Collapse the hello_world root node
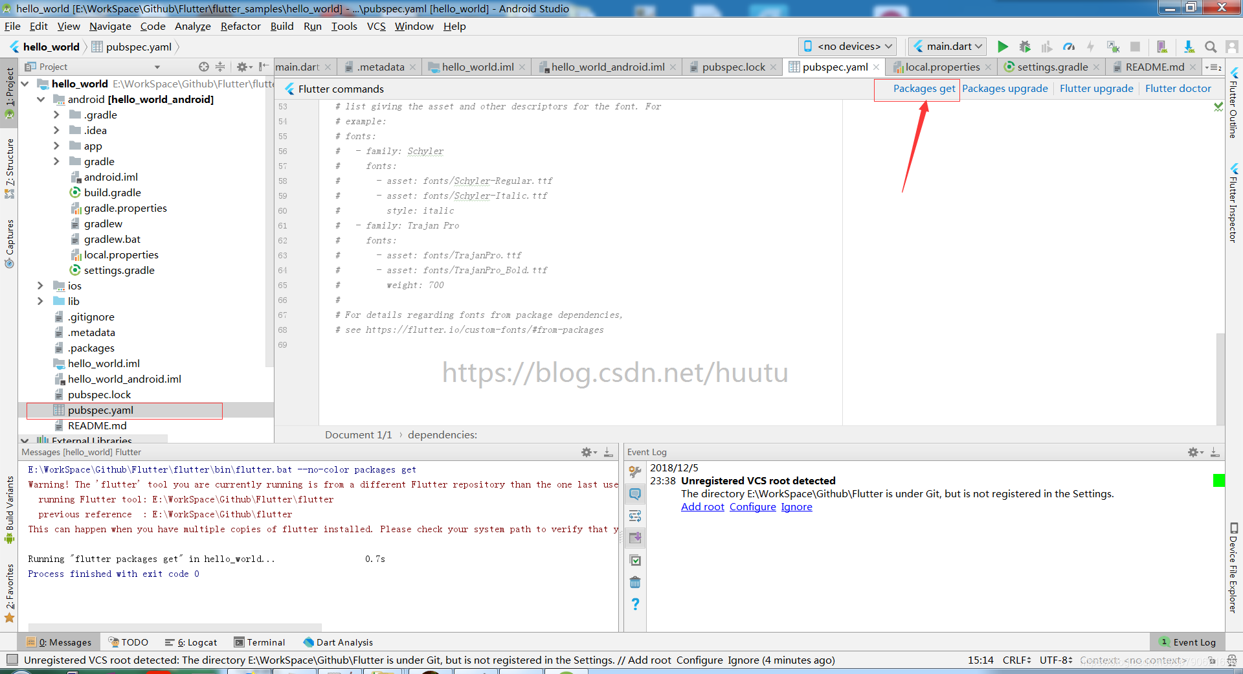 tap(25, 84)
